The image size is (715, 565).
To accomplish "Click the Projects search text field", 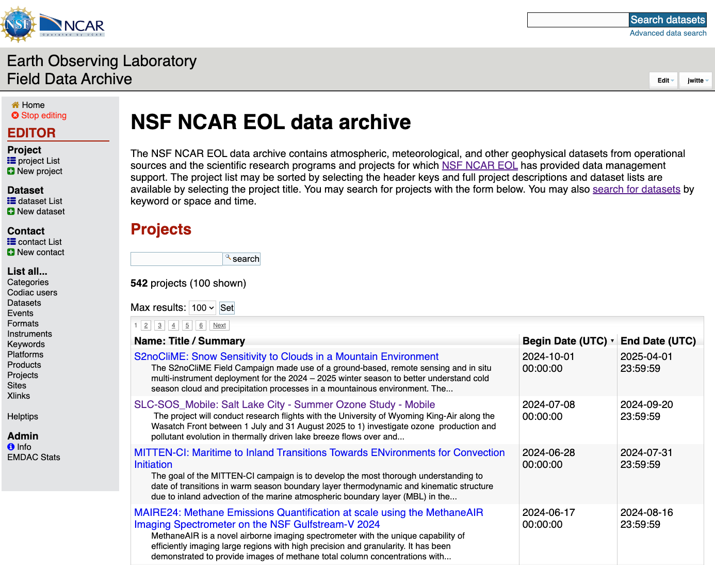I will coord(176,259).
